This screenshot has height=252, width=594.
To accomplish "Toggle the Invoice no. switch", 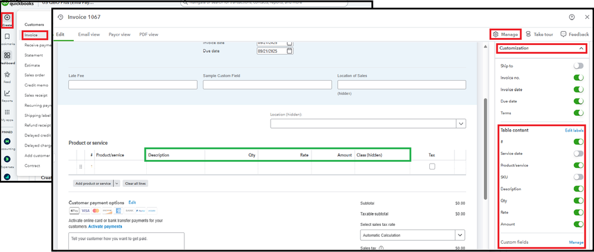I will tap(579, 78).
